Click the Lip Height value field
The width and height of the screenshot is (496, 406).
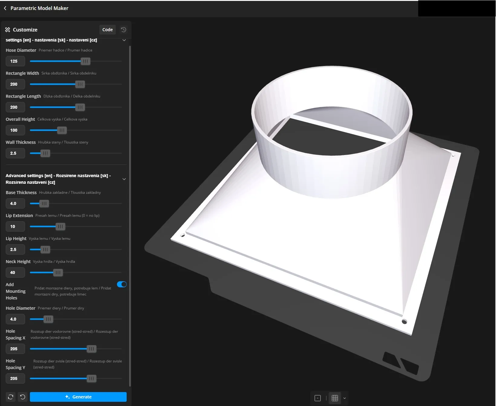pos(15,249)
